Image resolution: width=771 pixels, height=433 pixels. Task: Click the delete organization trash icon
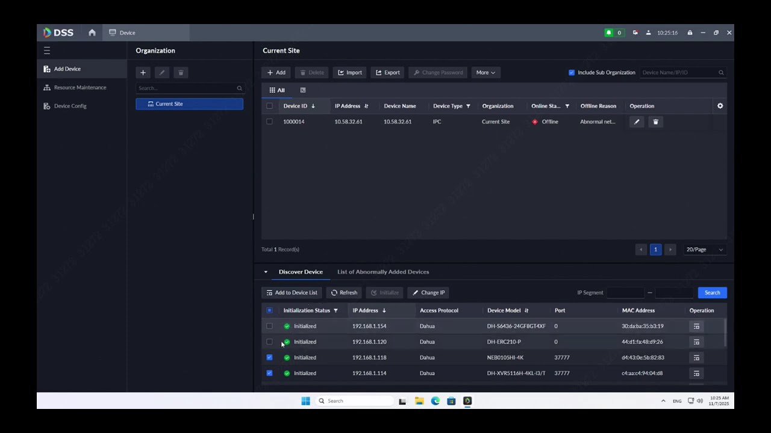[x=181, y=72]
